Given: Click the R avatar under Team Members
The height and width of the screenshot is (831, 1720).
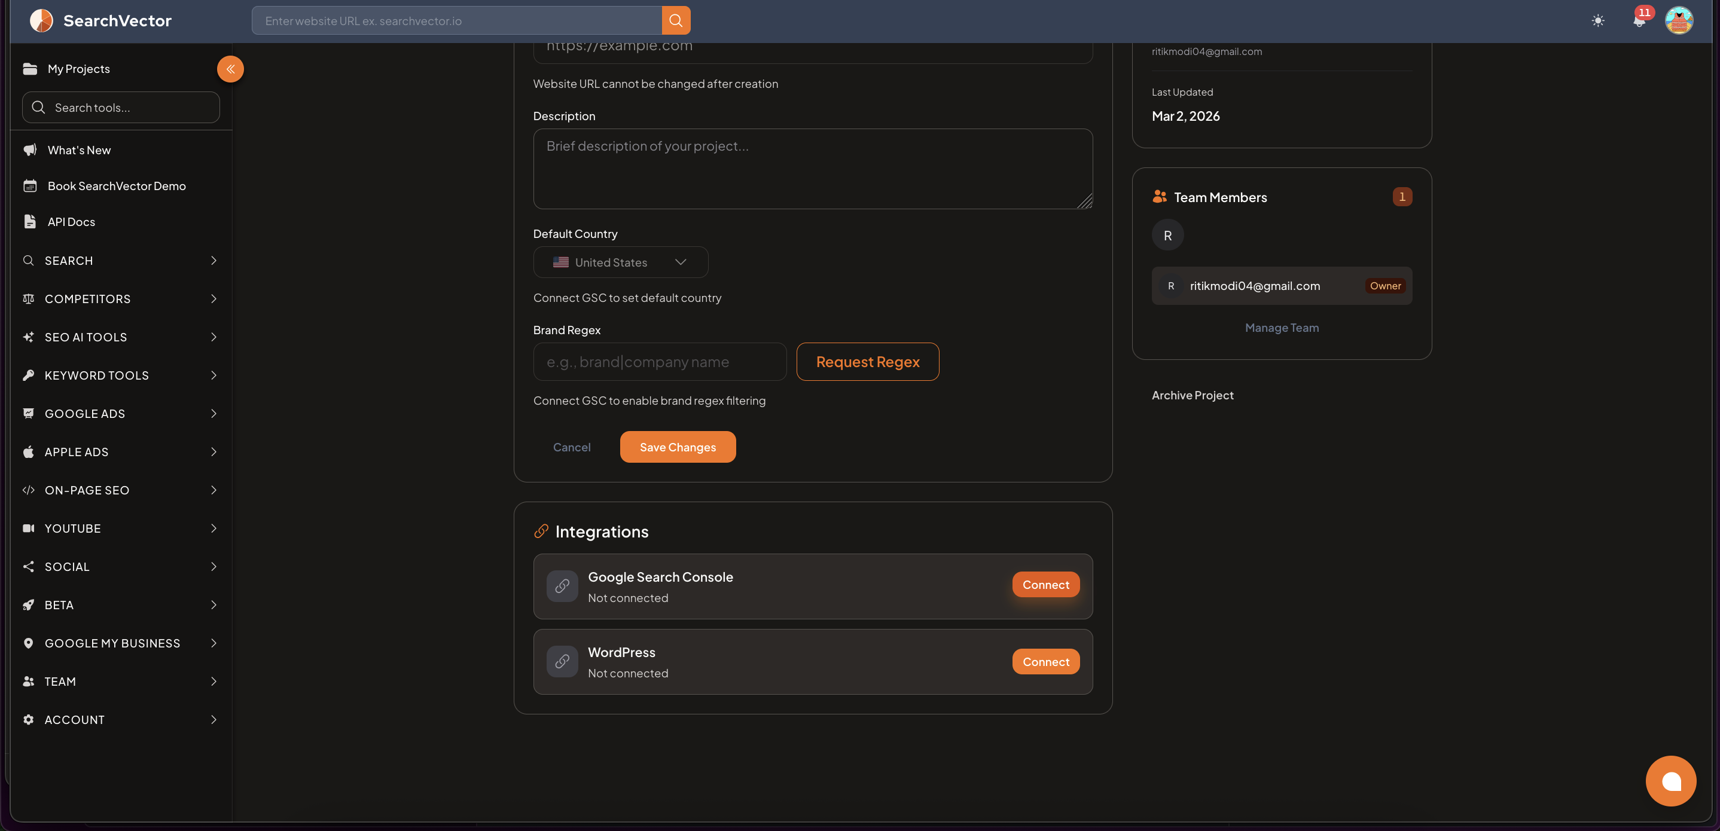Looking at the screenshot, I should pos(1167,235).
